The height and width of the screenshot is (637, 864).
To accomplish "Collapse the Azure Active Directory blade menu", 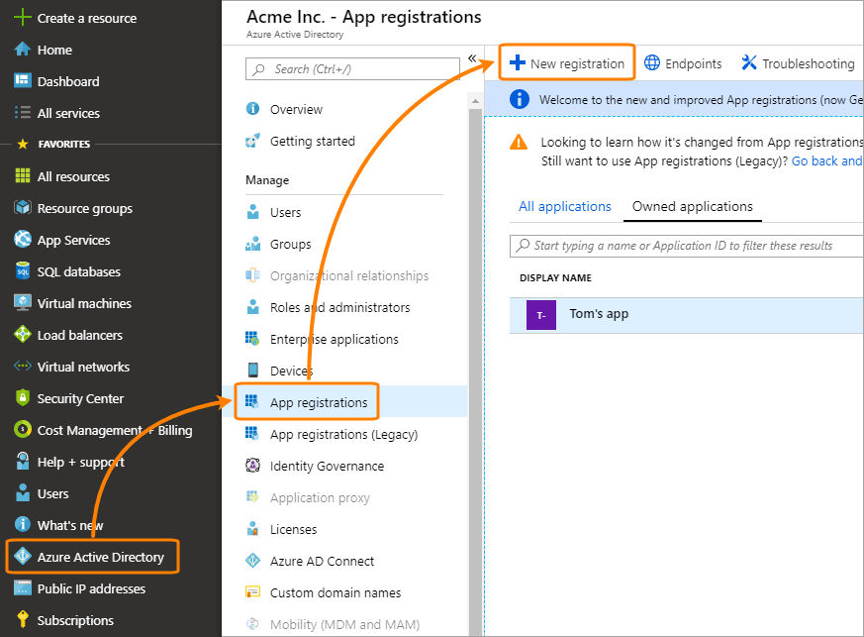I will [x=472, y=58].
